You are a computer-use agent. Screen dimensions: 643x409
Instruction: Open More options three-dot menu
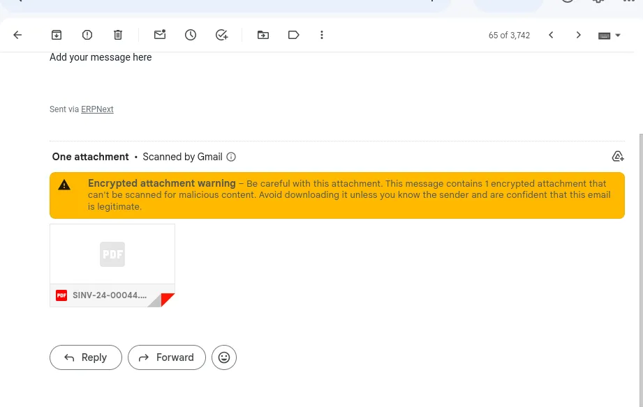[322, 36]
